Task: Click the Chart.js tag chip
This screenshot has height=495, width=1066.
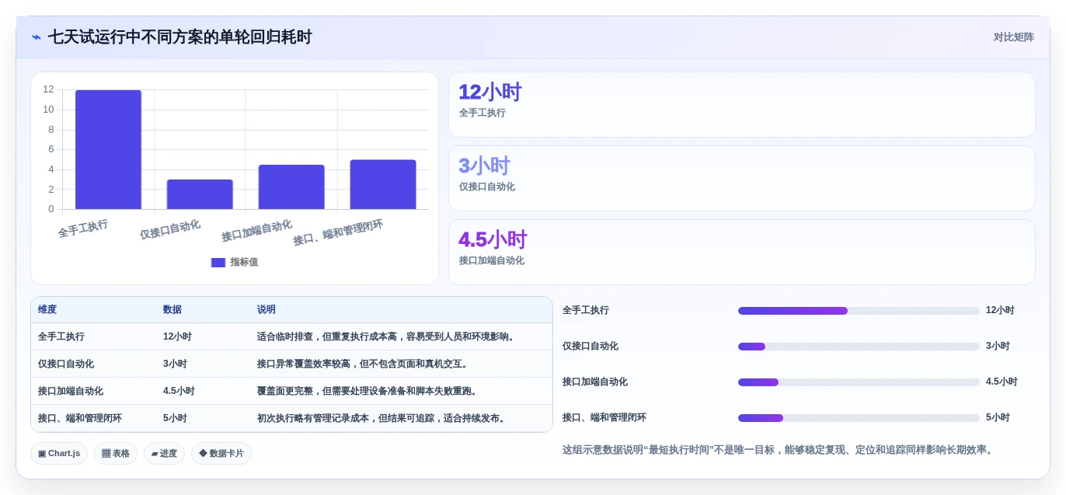Action: 59,453
